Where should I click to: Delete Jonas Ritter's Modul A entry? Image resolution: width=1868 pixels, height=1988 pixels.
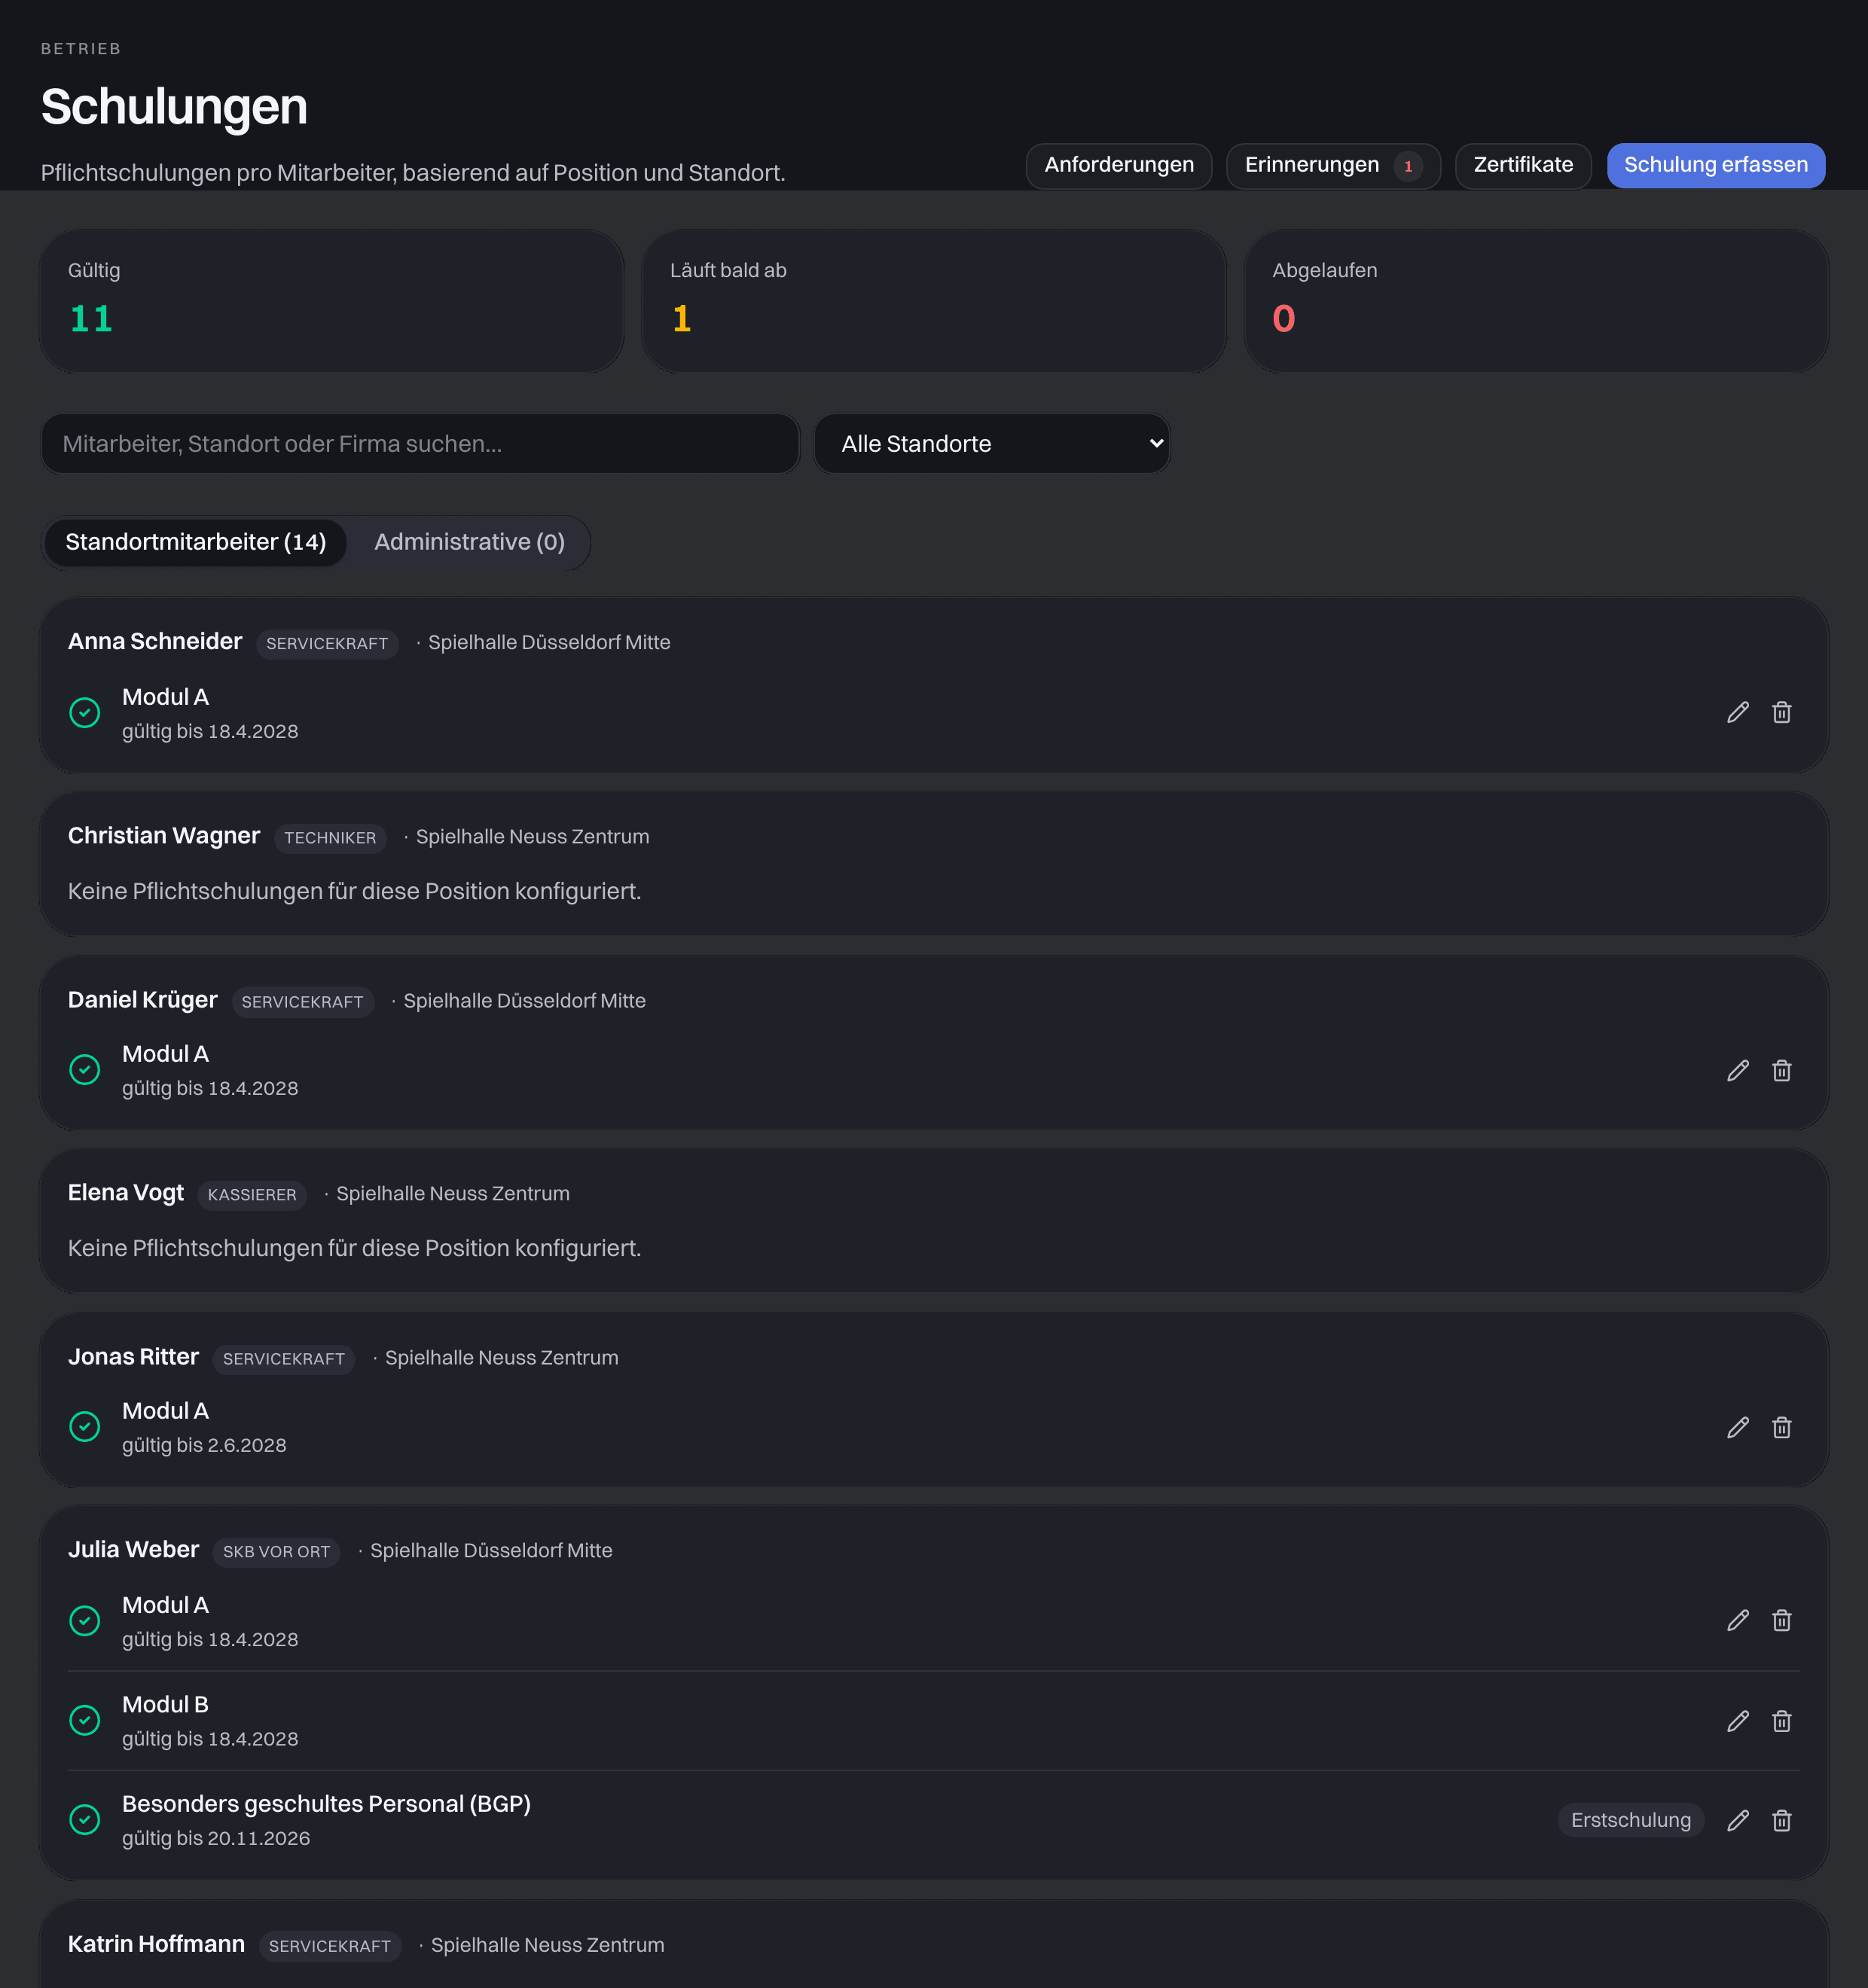coord(1781,1427)
